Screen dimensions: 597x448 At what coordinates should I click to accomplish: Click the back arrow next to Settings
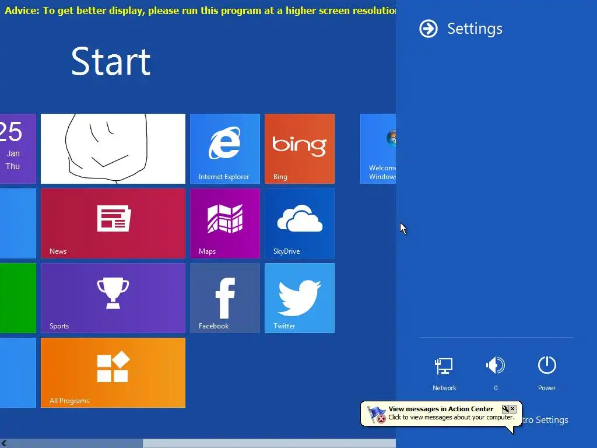pyautogui.click(x=429, y=29)
